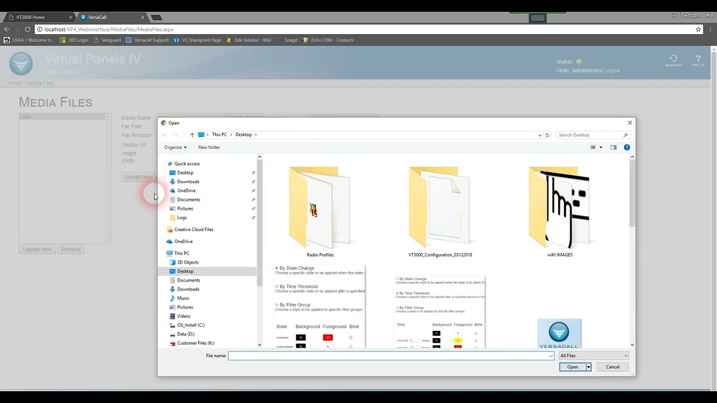Open the Zoho CRM - Contacts bookmark
The height and width of the screenshot is (403, 717).
tap(328, 40)
